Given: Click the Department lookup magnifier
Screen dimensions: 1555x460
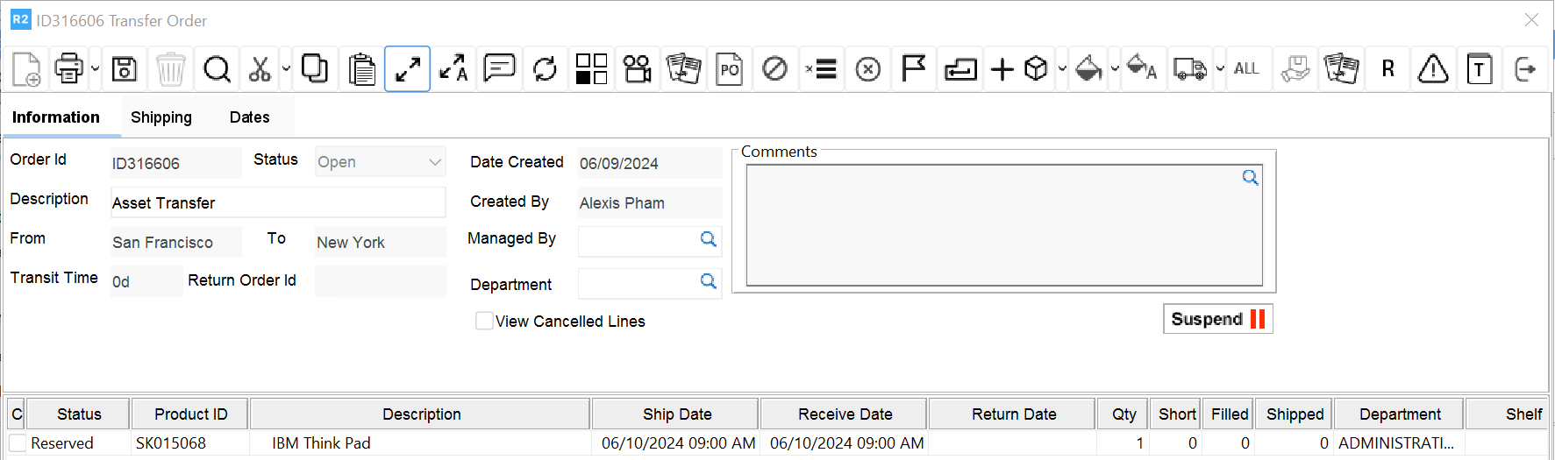Looking at the screenshot, I should (x=709, y=281).
